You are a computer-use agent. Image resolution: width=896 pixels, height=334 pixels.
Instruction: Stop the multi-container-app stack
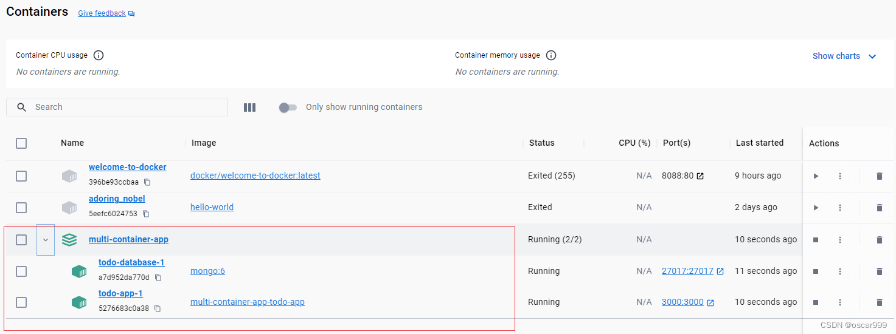pos(816,240)
